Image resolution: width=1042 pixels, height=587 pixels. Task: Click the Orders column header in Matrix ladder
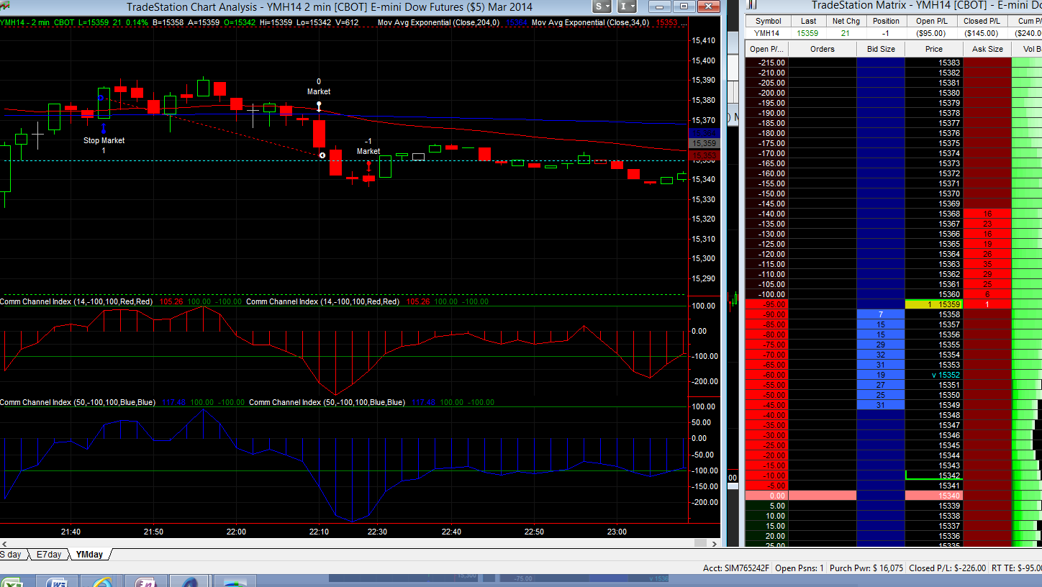click(x=823, y=49)
